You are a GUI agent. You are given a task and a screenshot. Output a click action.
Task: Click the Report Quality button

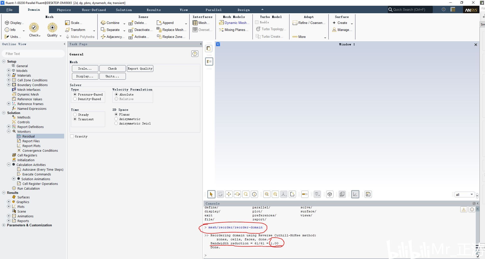[140, 69]
